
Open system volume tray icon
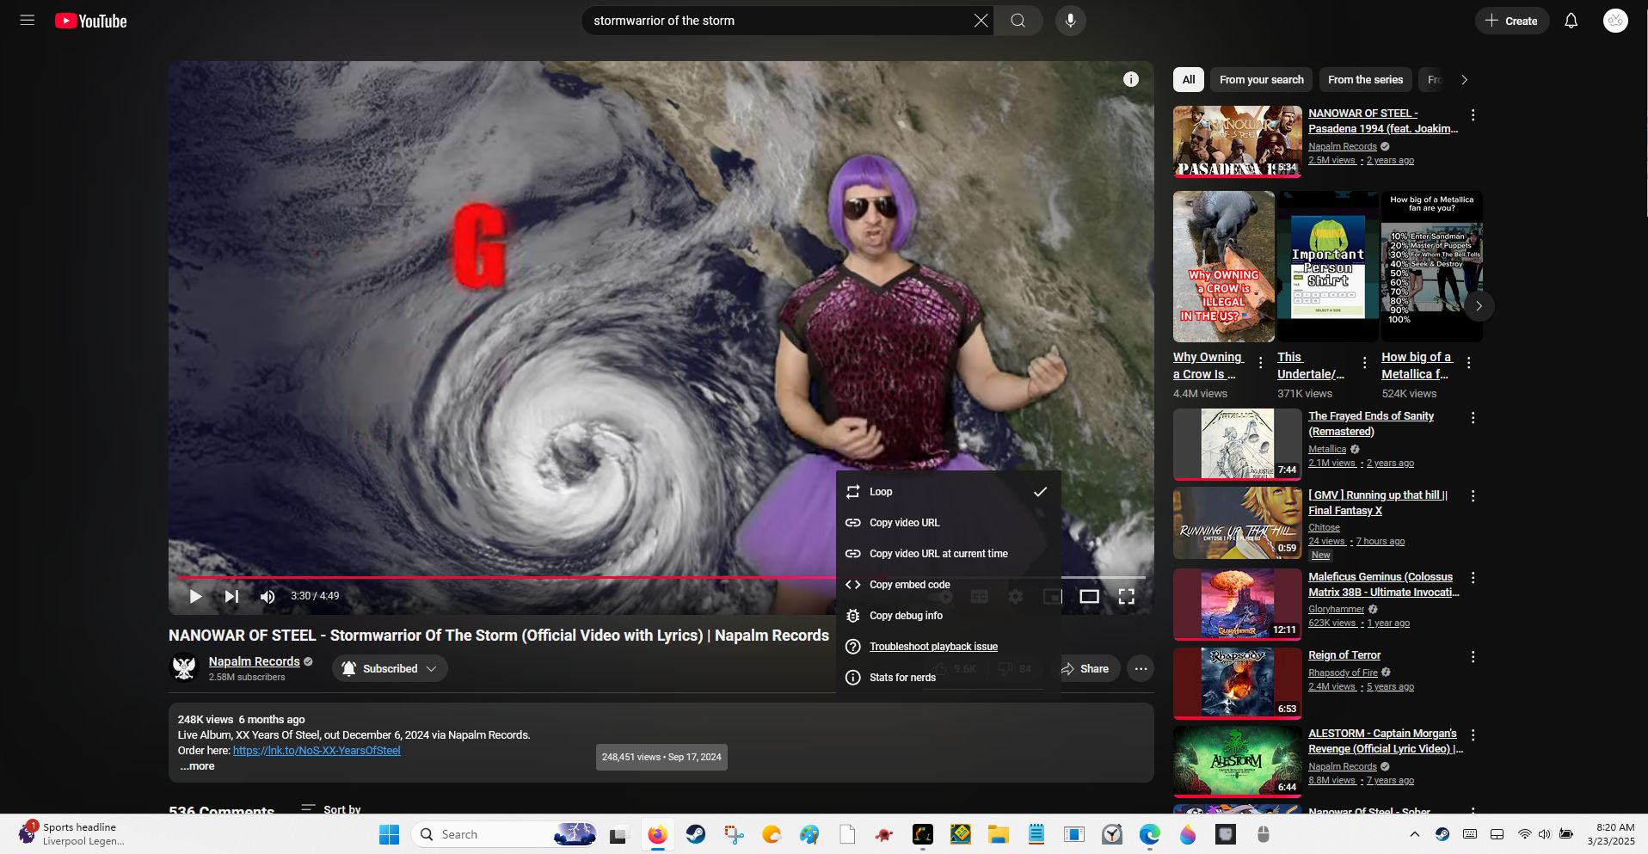1544,834
